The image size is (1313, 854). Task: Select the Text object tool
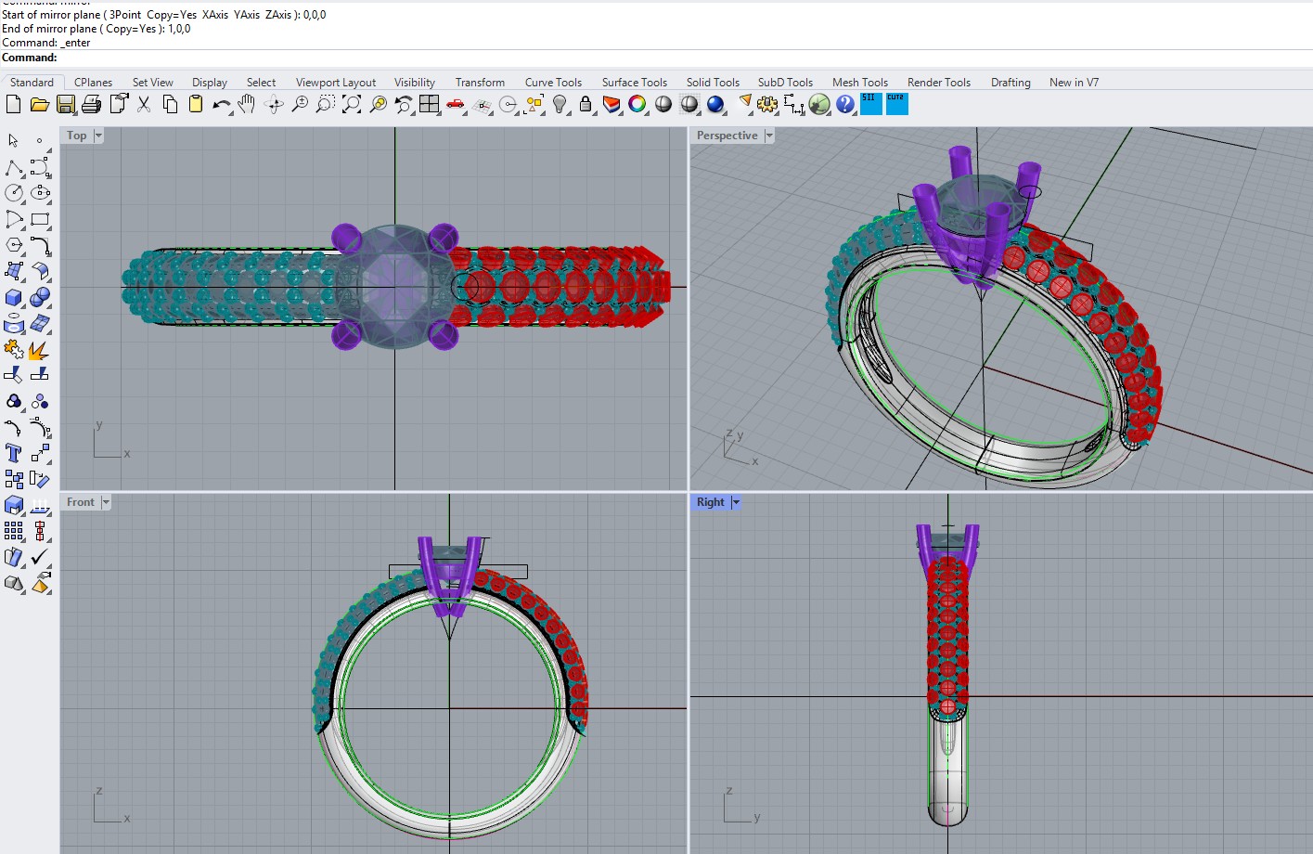[x=14, y=453]
